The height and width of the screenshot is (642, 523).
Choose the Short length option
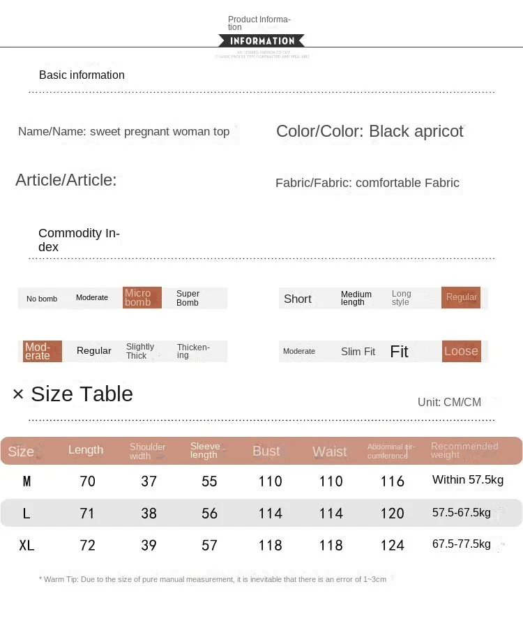pyautogui.click(x=298, y=299)
